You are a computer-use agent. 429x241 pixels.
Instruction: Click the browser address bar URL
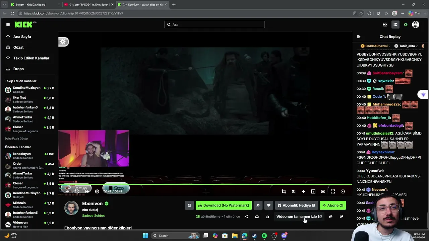pyautogui.click(x=74, y=13)
